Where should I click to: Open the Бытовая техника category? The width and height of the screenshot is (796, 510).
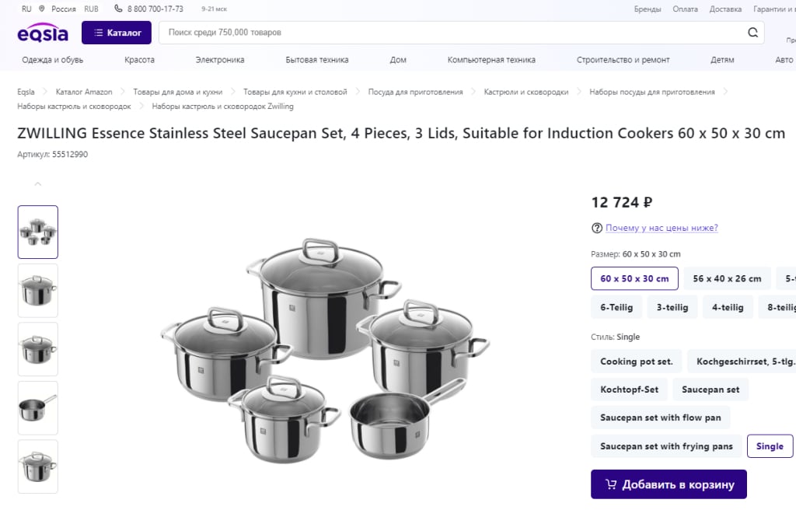(317, 60)
